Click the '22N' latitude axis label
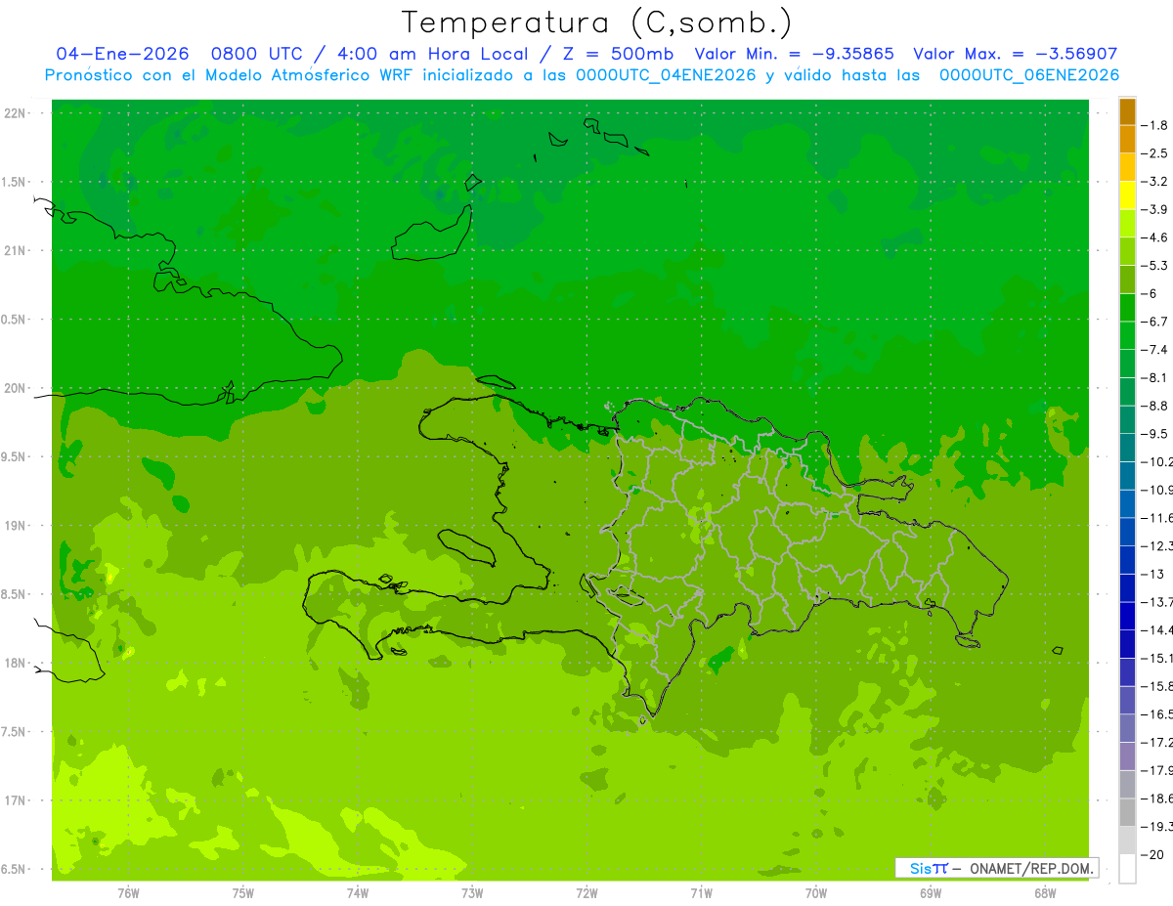This screenshot has width=1173, height=906. coord(16,113)
